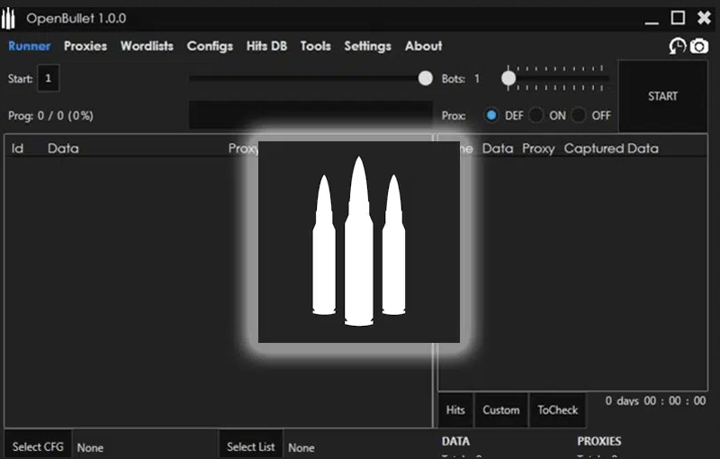Screen dimensions: 720x459
Task: Click the Bots slider thumb
Action: click(x=508, y=78)
